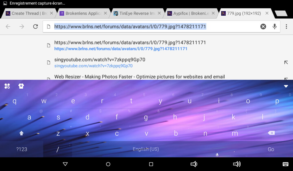Tap the e key
Image resolution: width=293 pixels, height=171 pixels.
[x=73, y=101]
